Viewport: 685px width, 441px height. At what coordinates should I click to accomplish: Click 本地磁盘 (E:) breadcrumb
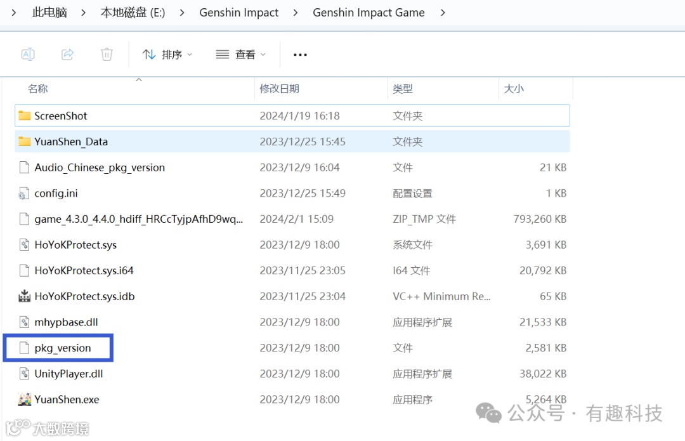[133, 13]
